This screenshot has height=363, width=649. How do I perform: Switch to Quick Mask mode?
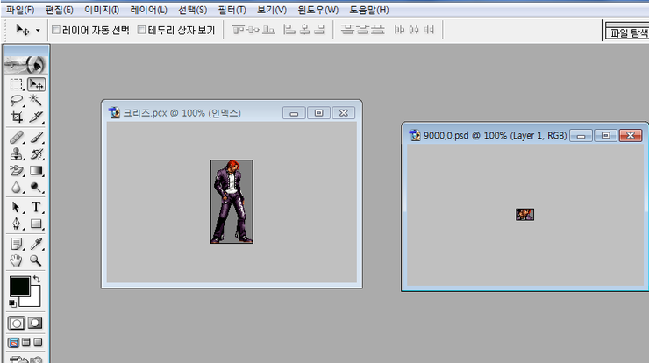coord(35,324)
